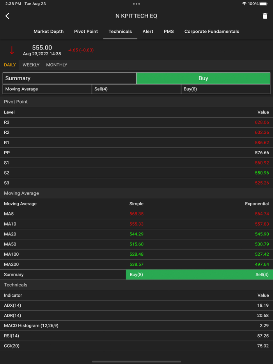The width and height of the screenshot is (273, 364).
Task: Tap the MA100 simple value 528.48
Action: pos(136,254)
